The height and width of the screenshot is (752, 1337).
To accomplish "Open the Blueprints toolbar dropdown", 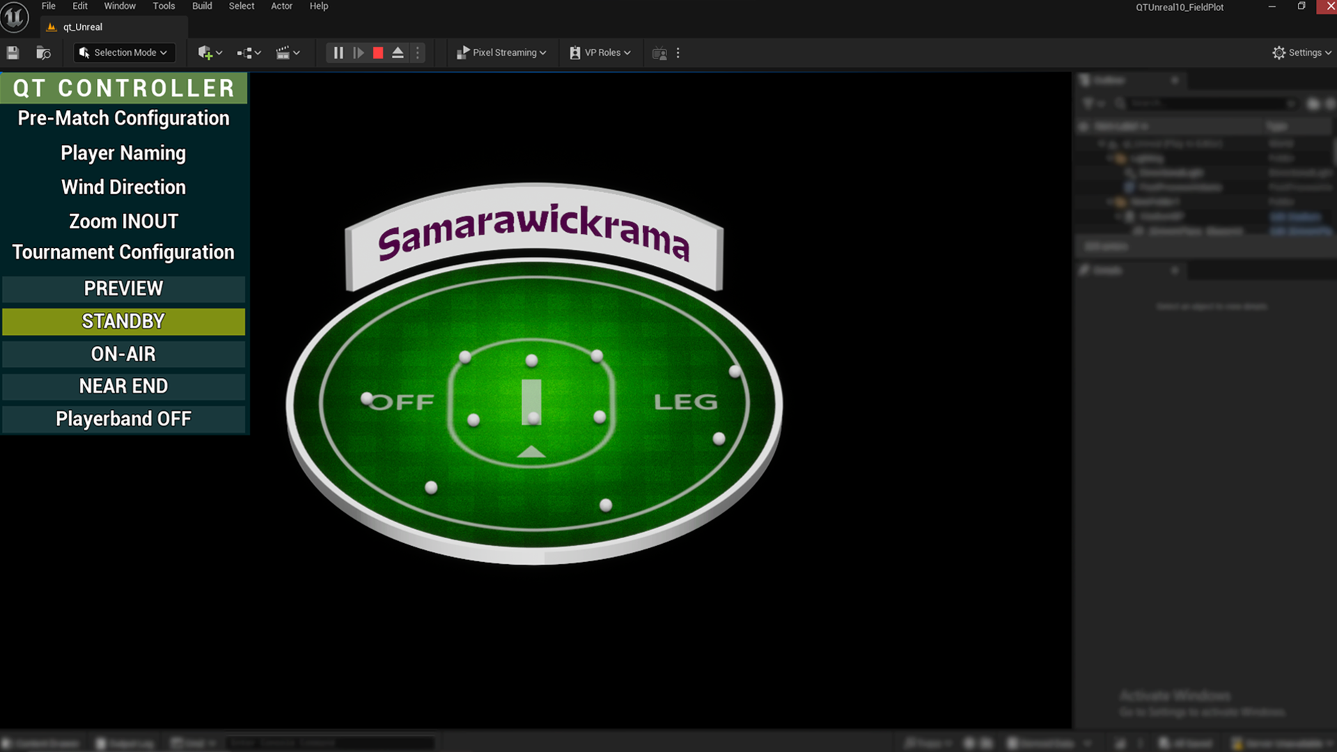I will pyautogui.click(x=249, y=53).
